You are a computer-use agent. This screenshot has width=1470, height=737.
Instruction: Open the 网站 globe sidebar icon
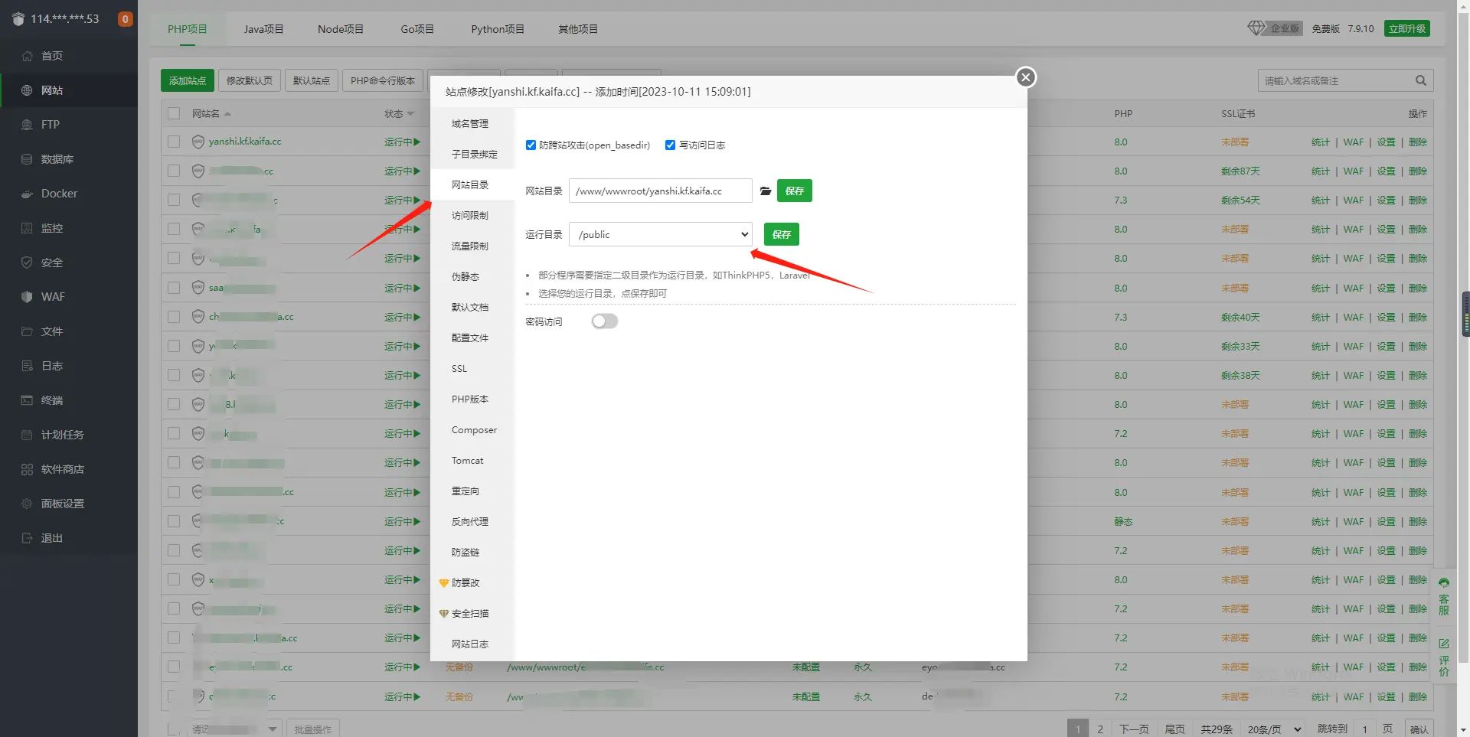point(27,90)
